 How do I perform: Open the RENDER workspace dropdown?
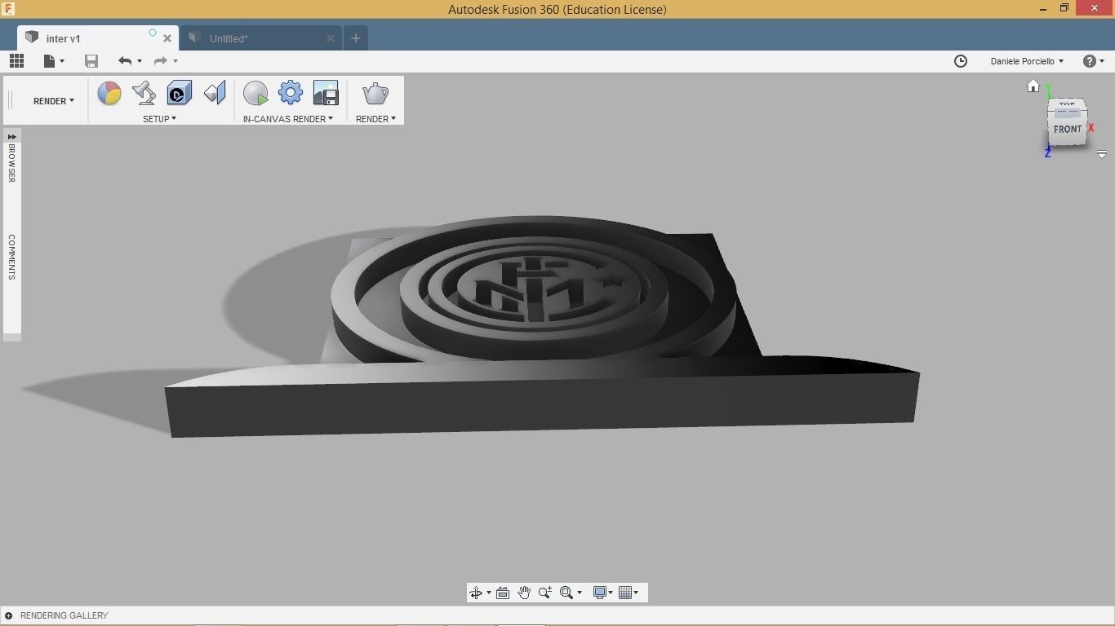[x=54, y=101]
